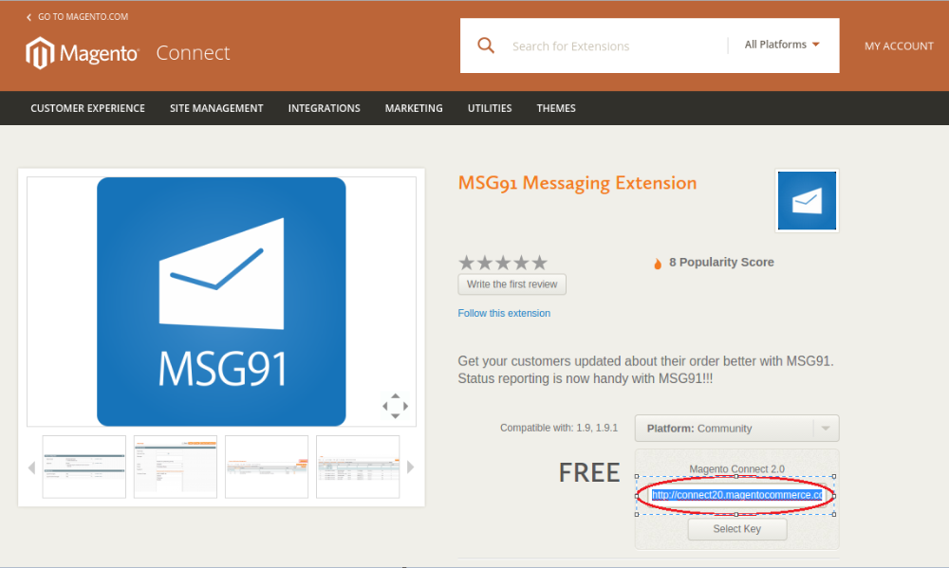Show next thumbnails with right arrow

pos(410,467)
